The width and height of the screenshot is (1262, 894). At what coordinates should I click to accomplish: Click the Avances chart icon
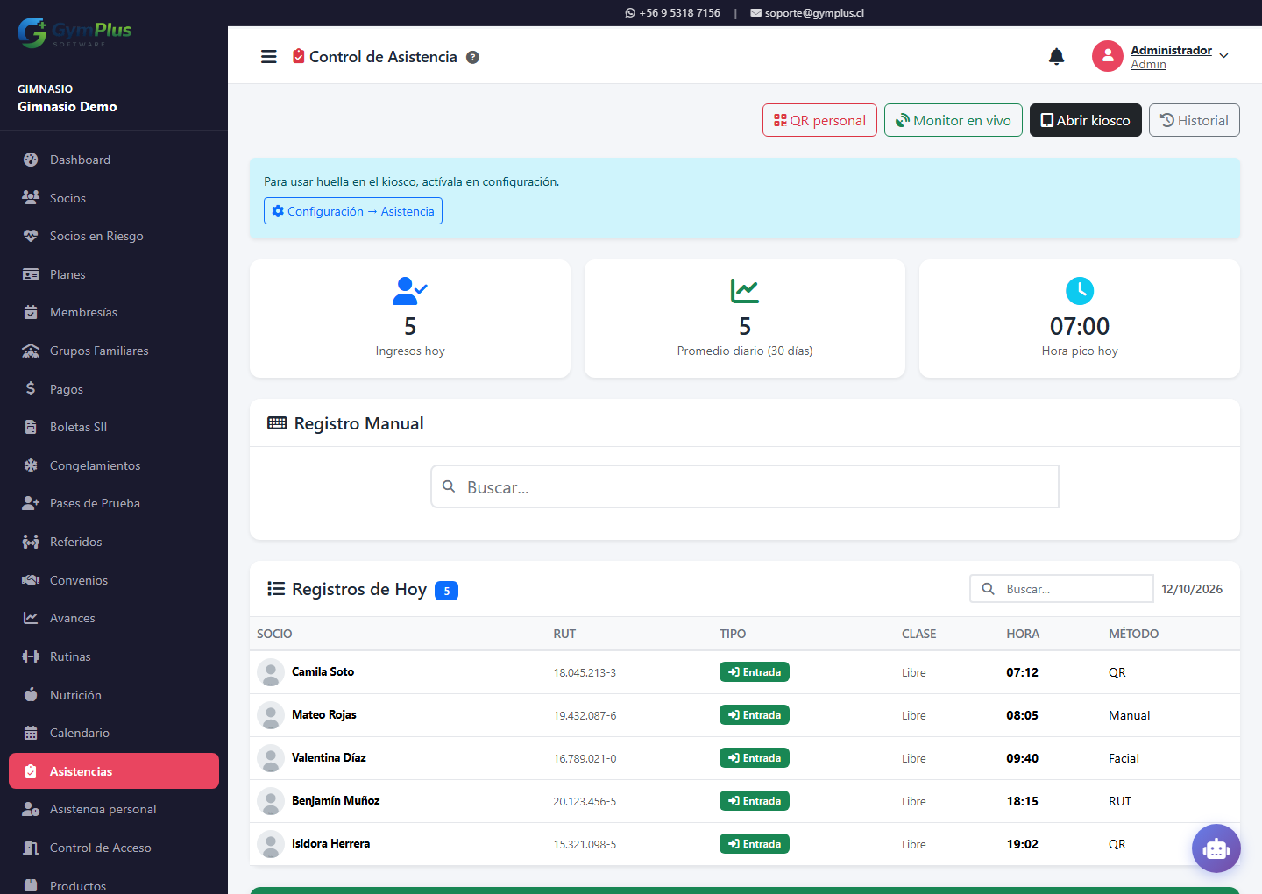(x=31, y=618)
